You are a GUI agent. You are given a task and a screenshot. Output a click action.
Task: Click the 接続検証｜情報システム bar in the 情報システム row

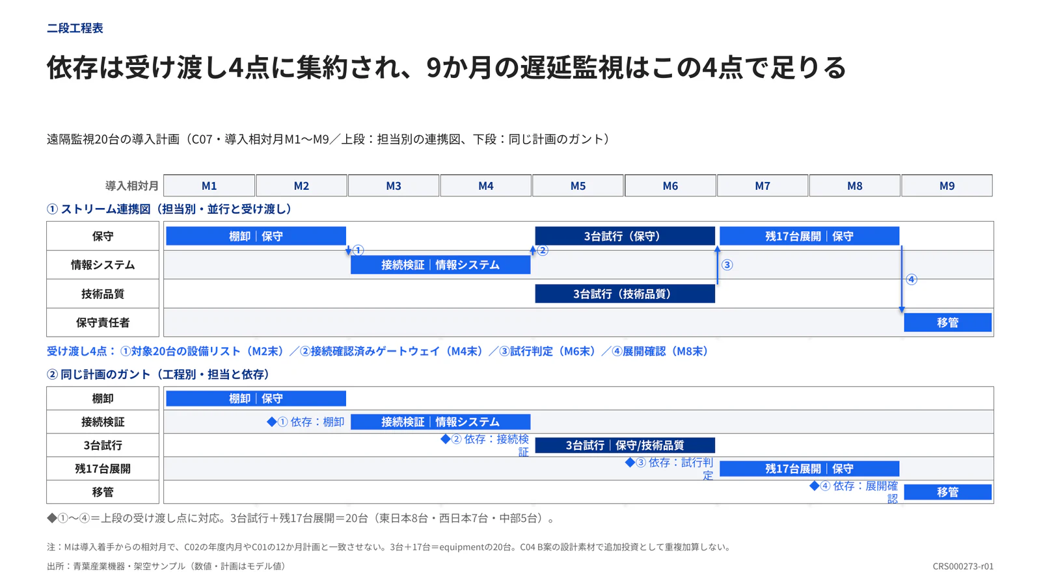click(x=440, y=265)
